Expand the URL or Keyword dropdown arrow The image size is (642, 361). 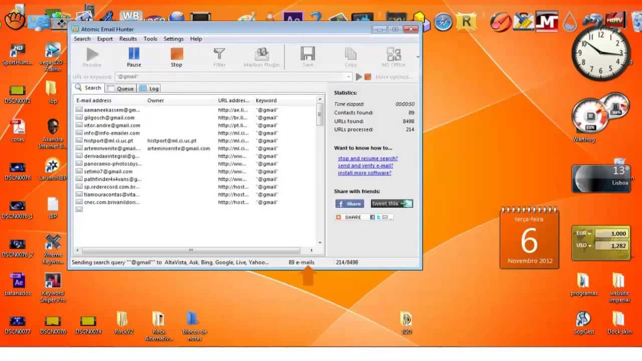349,77
